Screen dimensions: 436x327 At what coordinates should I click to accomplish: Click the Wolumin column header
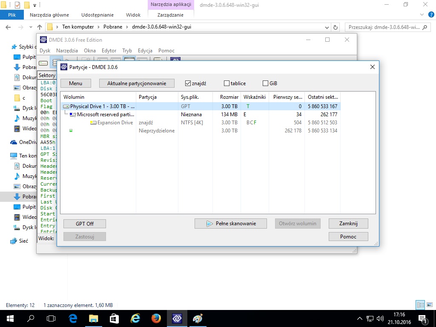point(98,97)
